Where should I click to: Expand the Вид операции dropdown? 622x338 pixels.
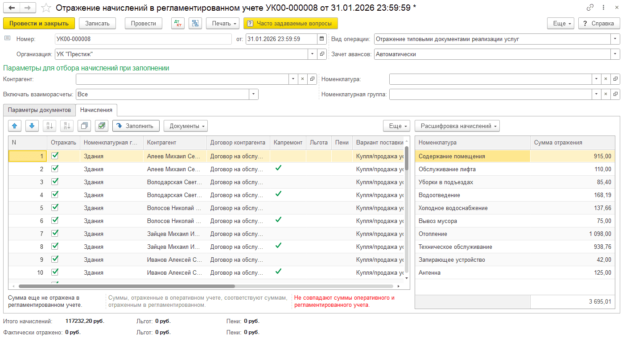click(615, 39)
